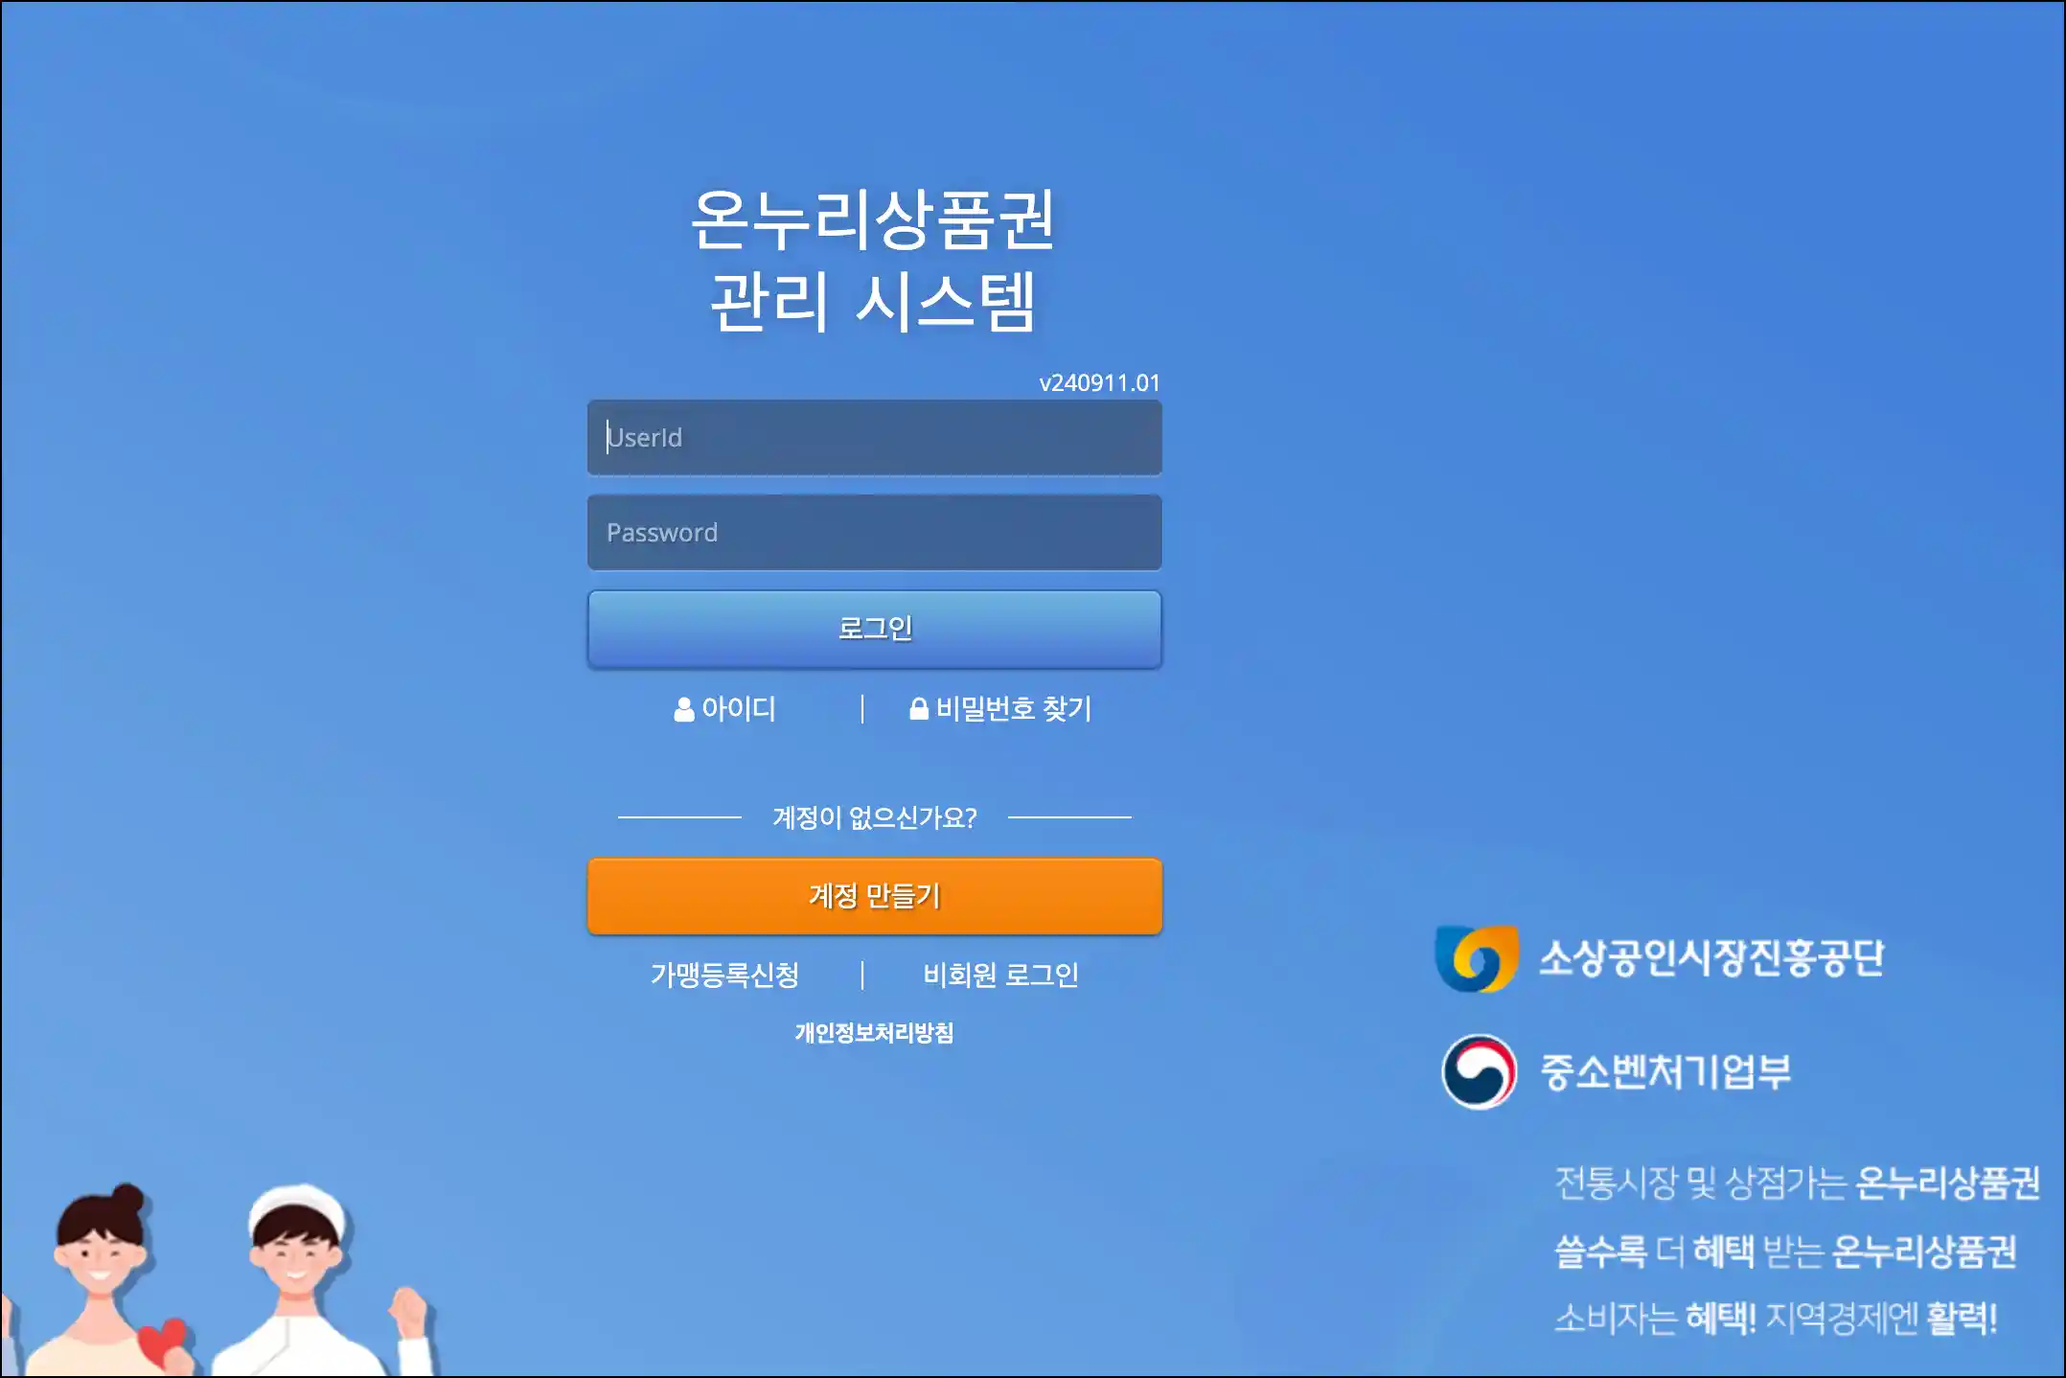Click the 로그인 login button

click(874, 629)
